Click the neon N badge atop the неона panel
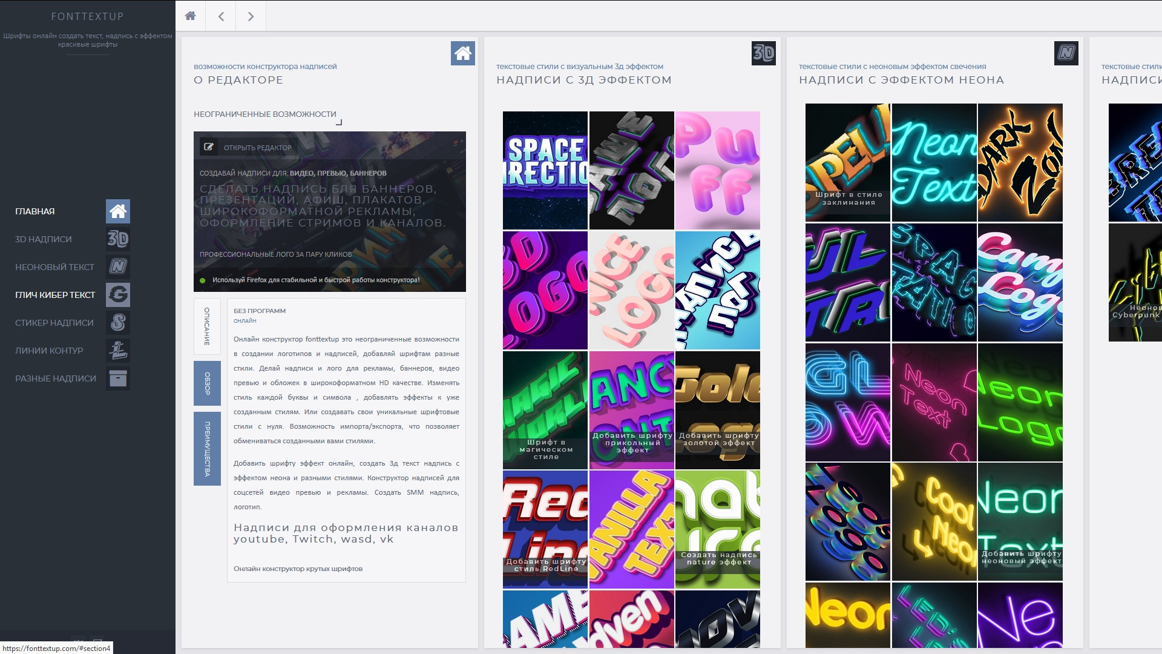 coord(1066,53)
